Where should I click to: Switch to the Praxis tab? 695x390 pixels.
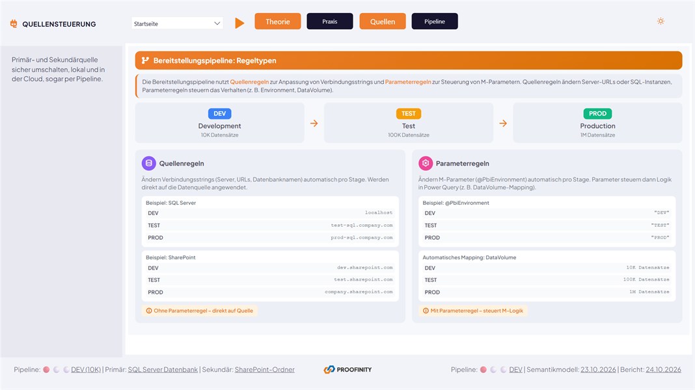(x=330, y=21)
